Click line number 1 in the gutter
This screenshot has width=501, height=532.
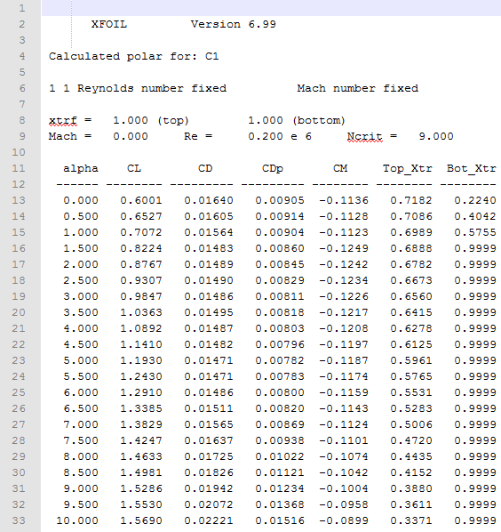click(x=22, y=8)
